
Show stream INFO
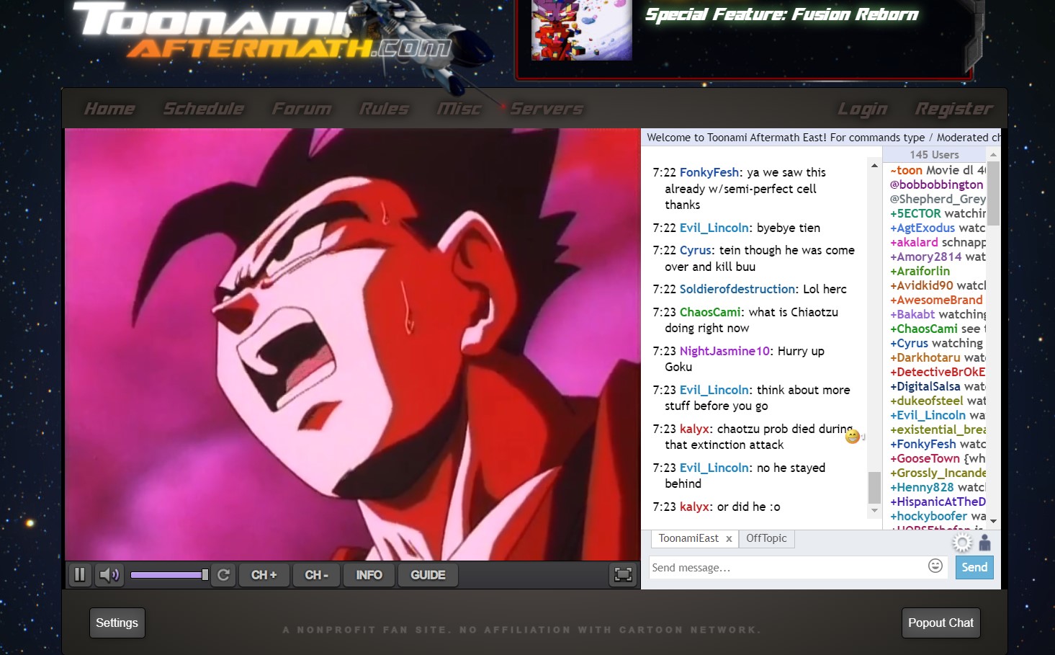[x=369, y=575]
